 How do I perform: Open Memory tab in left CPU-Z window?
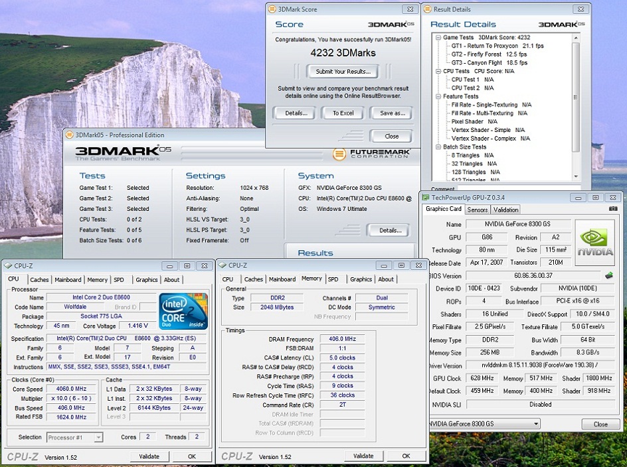pos(97,280)
